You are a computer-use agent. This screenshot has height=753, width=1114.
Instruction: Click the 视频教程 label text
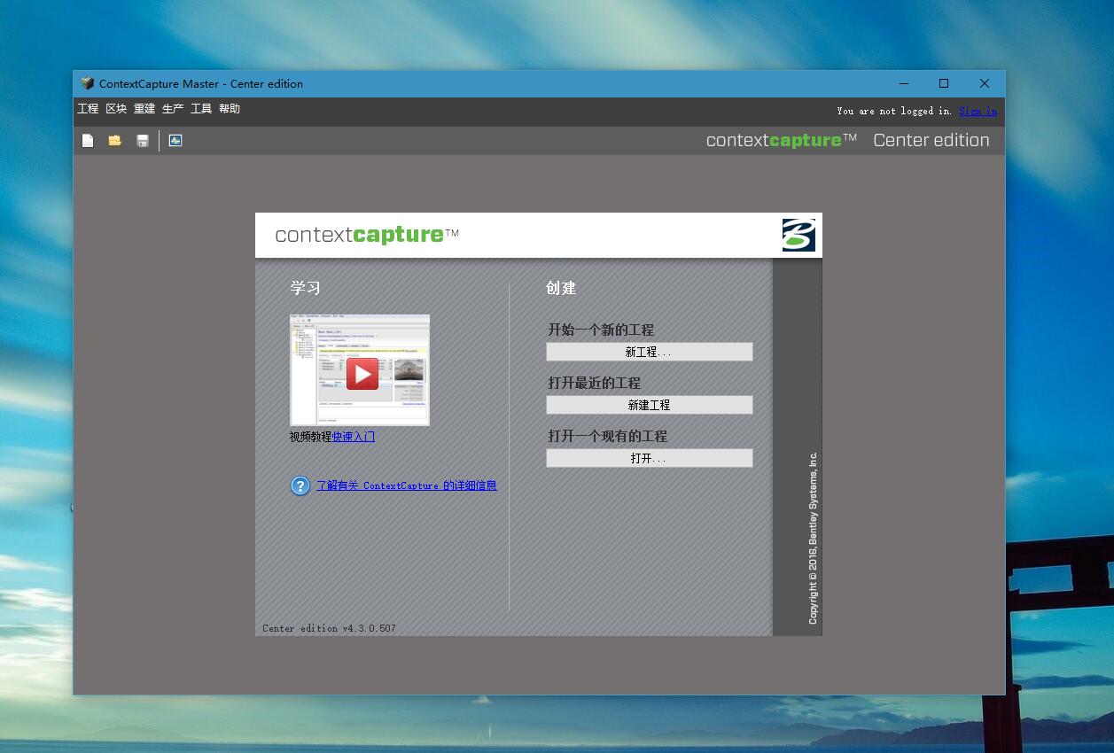coord(310,437)
